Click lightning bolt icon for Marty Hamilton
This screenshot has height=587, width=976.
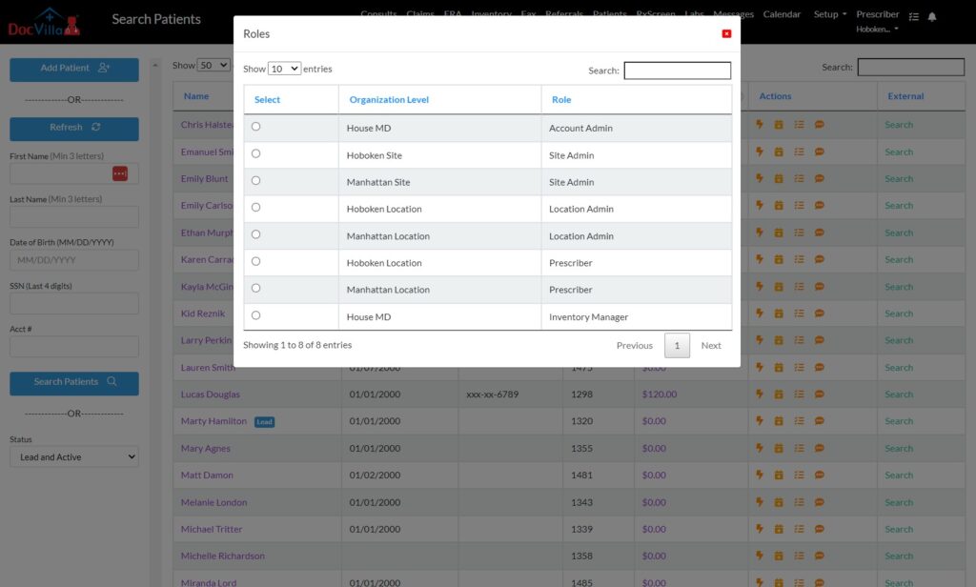tap(760, 420)
